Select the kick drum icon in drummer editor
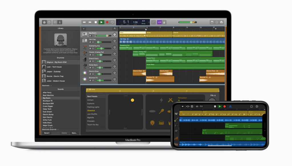The height and width of the screenshot is (166, 292). tap(153, 123)
